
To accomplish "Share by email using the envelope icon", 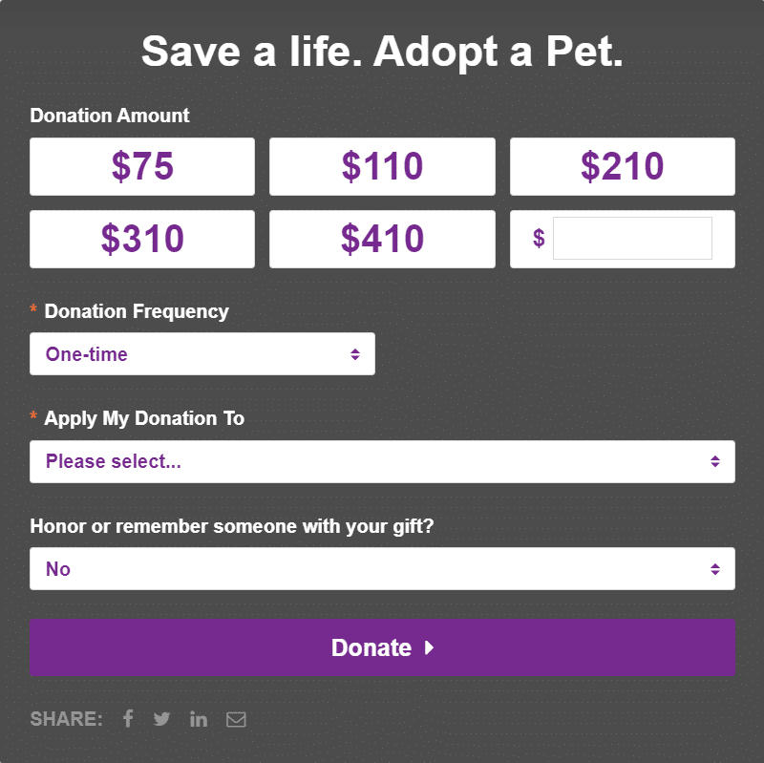I will coord(236,720).
